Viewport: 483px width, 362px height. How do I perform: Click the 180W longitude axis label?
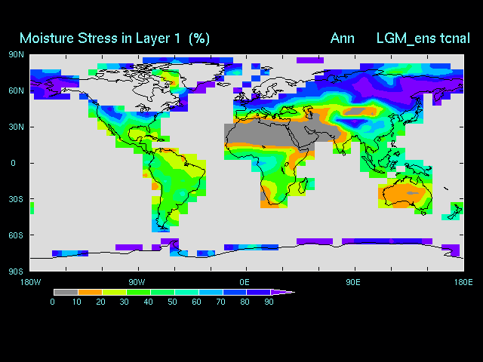point(30,282)
